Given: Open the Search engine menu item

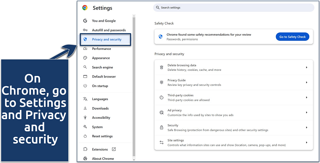Looking at the screenshot, I should pos(102,68).
